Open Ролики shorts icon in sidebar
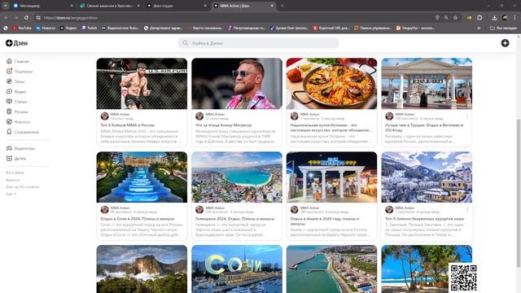Screen dimensions: 521x293 click(9, 112)
